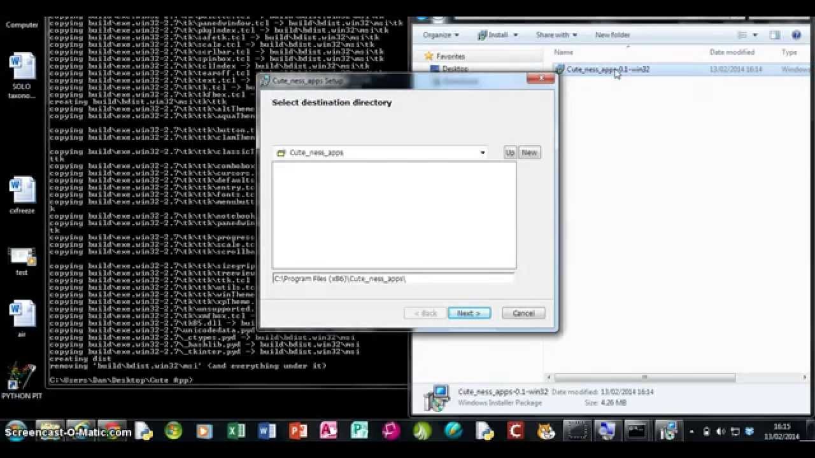Open the green orb taskbar icon
815x458 pixels.
click(x=173, y=431)
